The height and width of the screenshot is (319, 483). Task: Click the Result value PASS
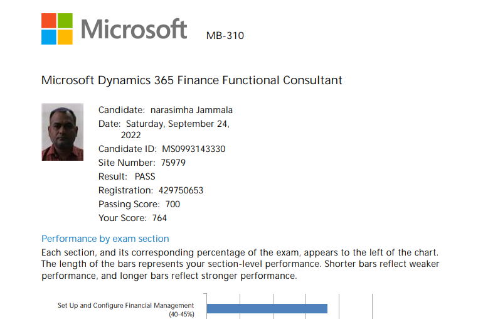(145, 177)
